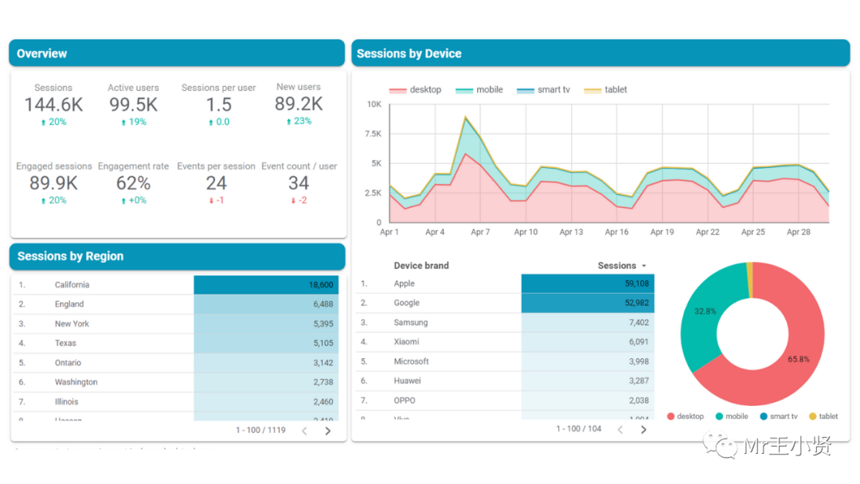
Task: Select the OPPO device brand row
Action: (x=505, y=400)
